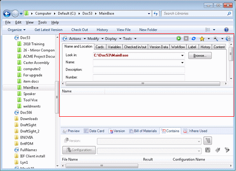The height and width of the screenshot is (171, 236).
Task: Start the search with the green play icon
Action: click(x=179, y=38)
